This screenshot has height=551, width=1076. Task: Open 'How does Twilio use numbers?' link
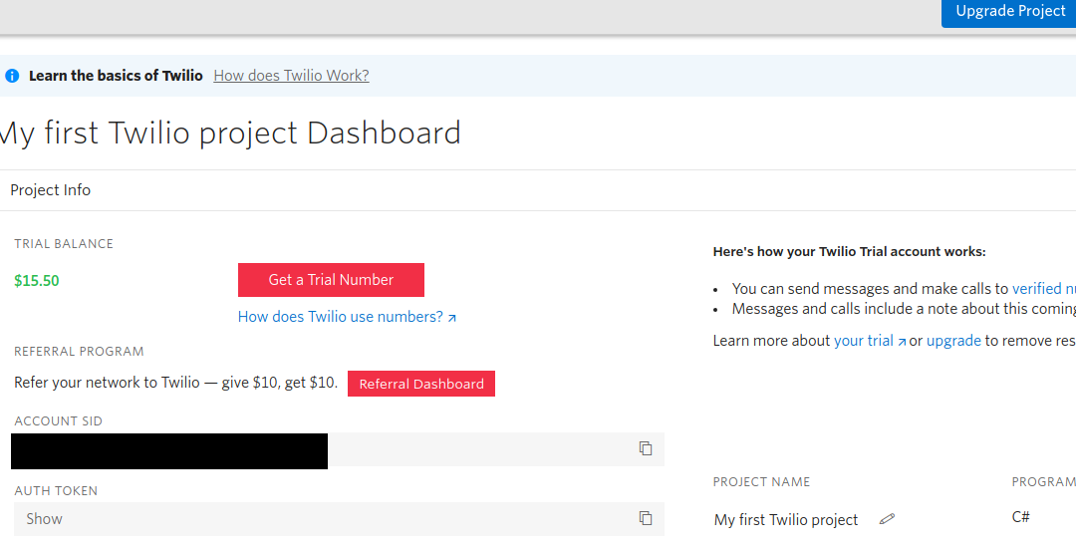pyautogui.click(x=340, y=317)
